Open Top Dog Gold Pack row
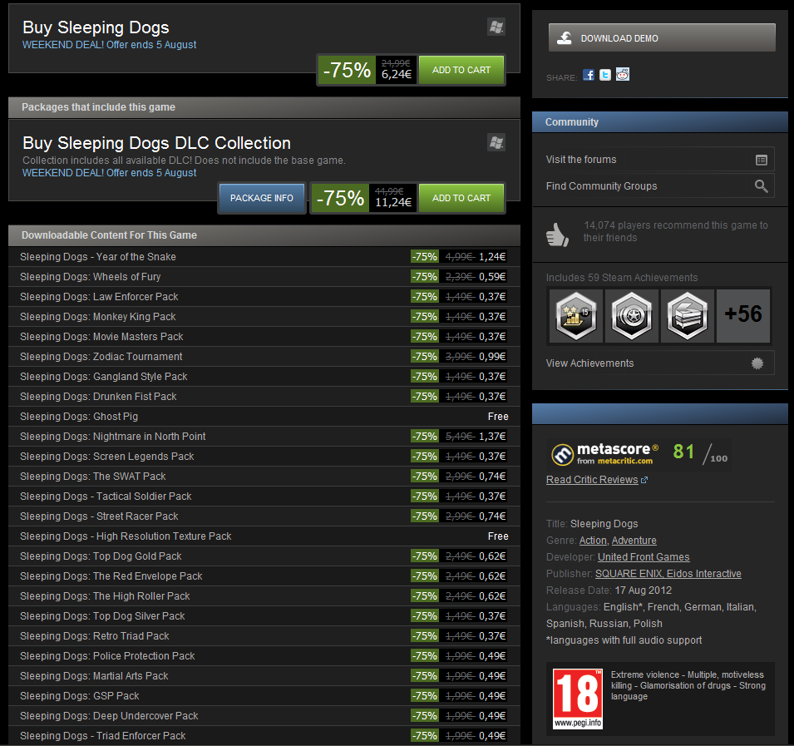The height and width of the screenshot is (746, 794). tap(264, 556)
